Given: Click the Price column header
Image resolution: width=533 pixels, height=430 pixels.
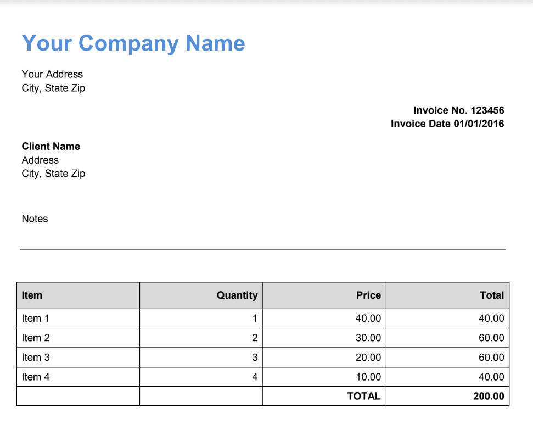Looking at the screenshot, I should pos(368,295).
